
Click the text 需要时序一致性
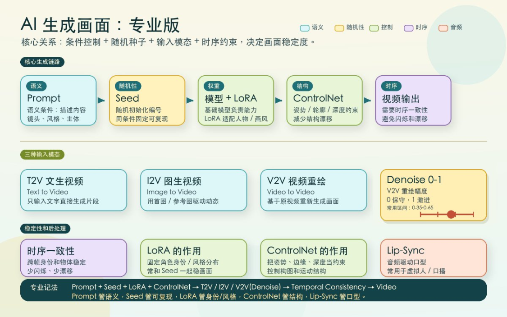click(405, 110)
